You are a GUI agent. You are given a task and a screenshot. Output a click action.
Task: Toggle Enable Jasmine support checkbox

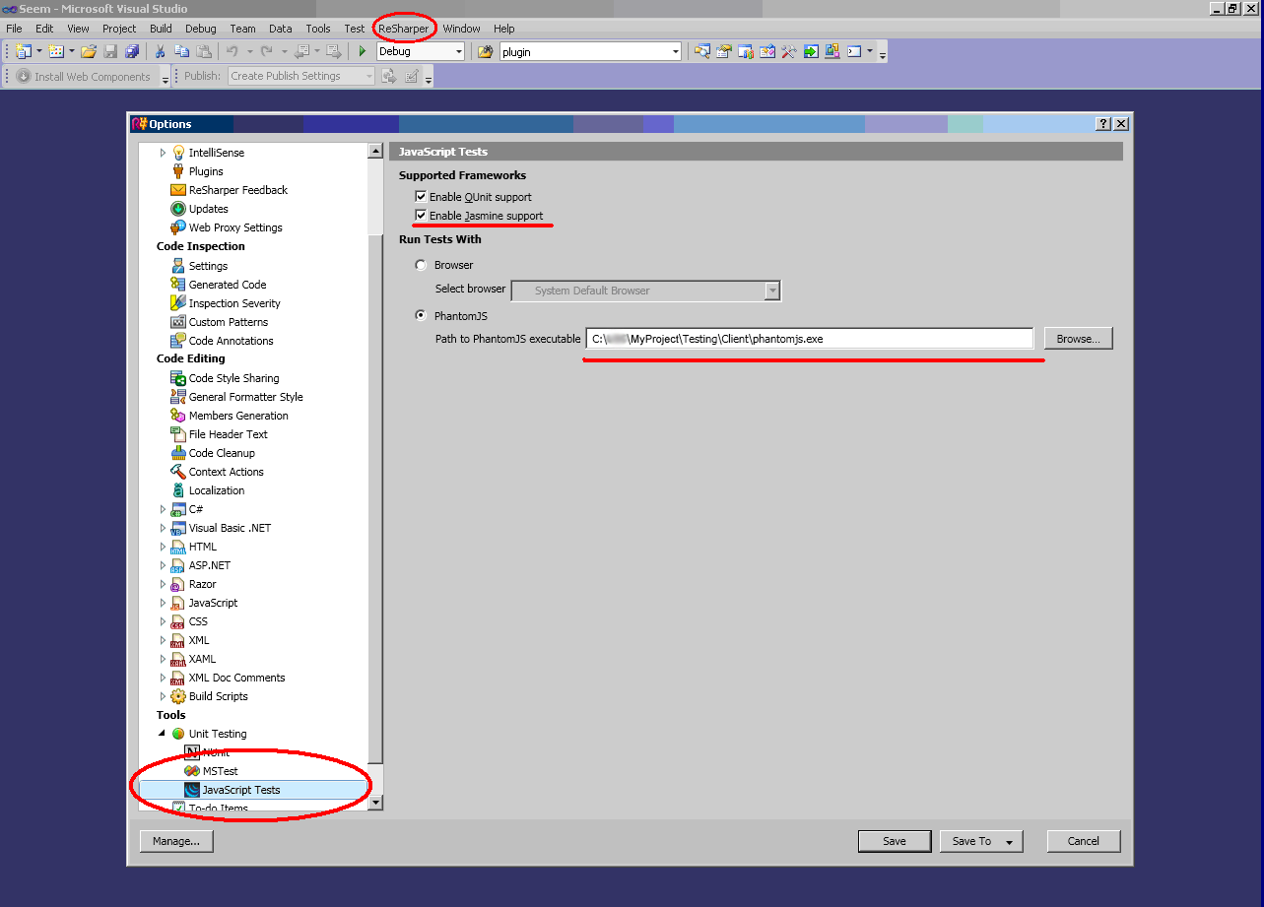[421, 216]
